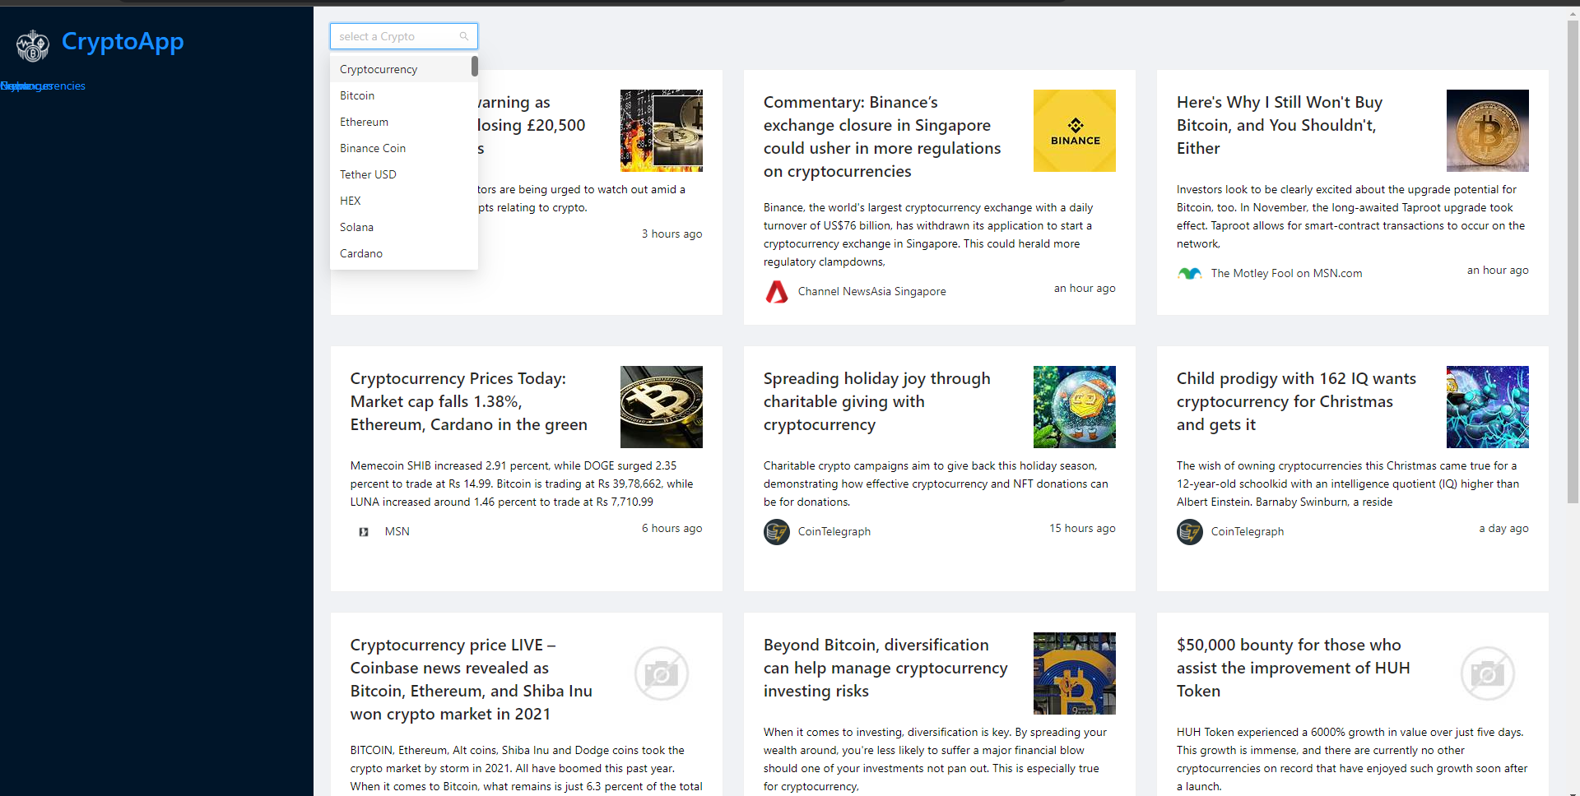Click the Bitcoin coin thumbnail on the Prices Today card
The height and width of the screenshot is (796, 1580).
point(662,407)
